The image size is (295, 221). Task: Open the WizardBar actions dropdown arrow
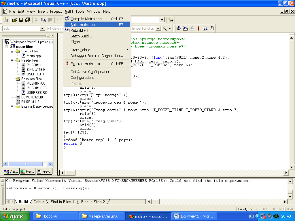tap(170, 28)
